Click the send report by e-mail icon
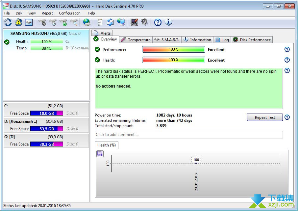298x211 pixels. [x=110, y=22]
